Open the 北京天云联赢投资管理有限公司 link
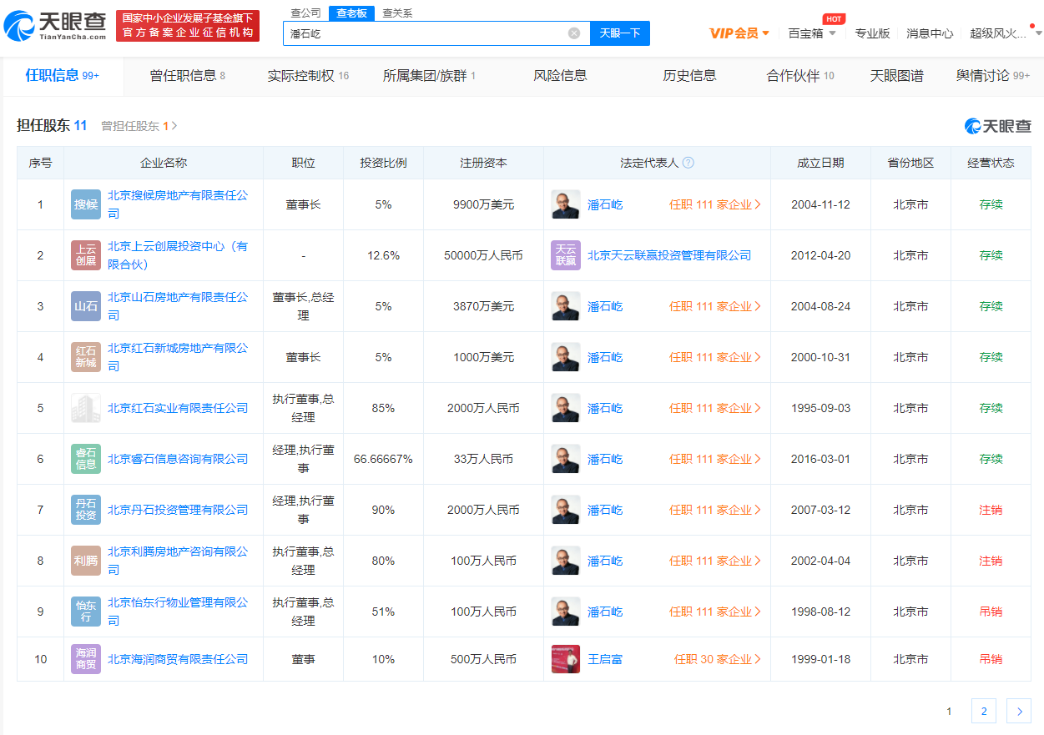The image size is (1044, 735). [669, 255]
